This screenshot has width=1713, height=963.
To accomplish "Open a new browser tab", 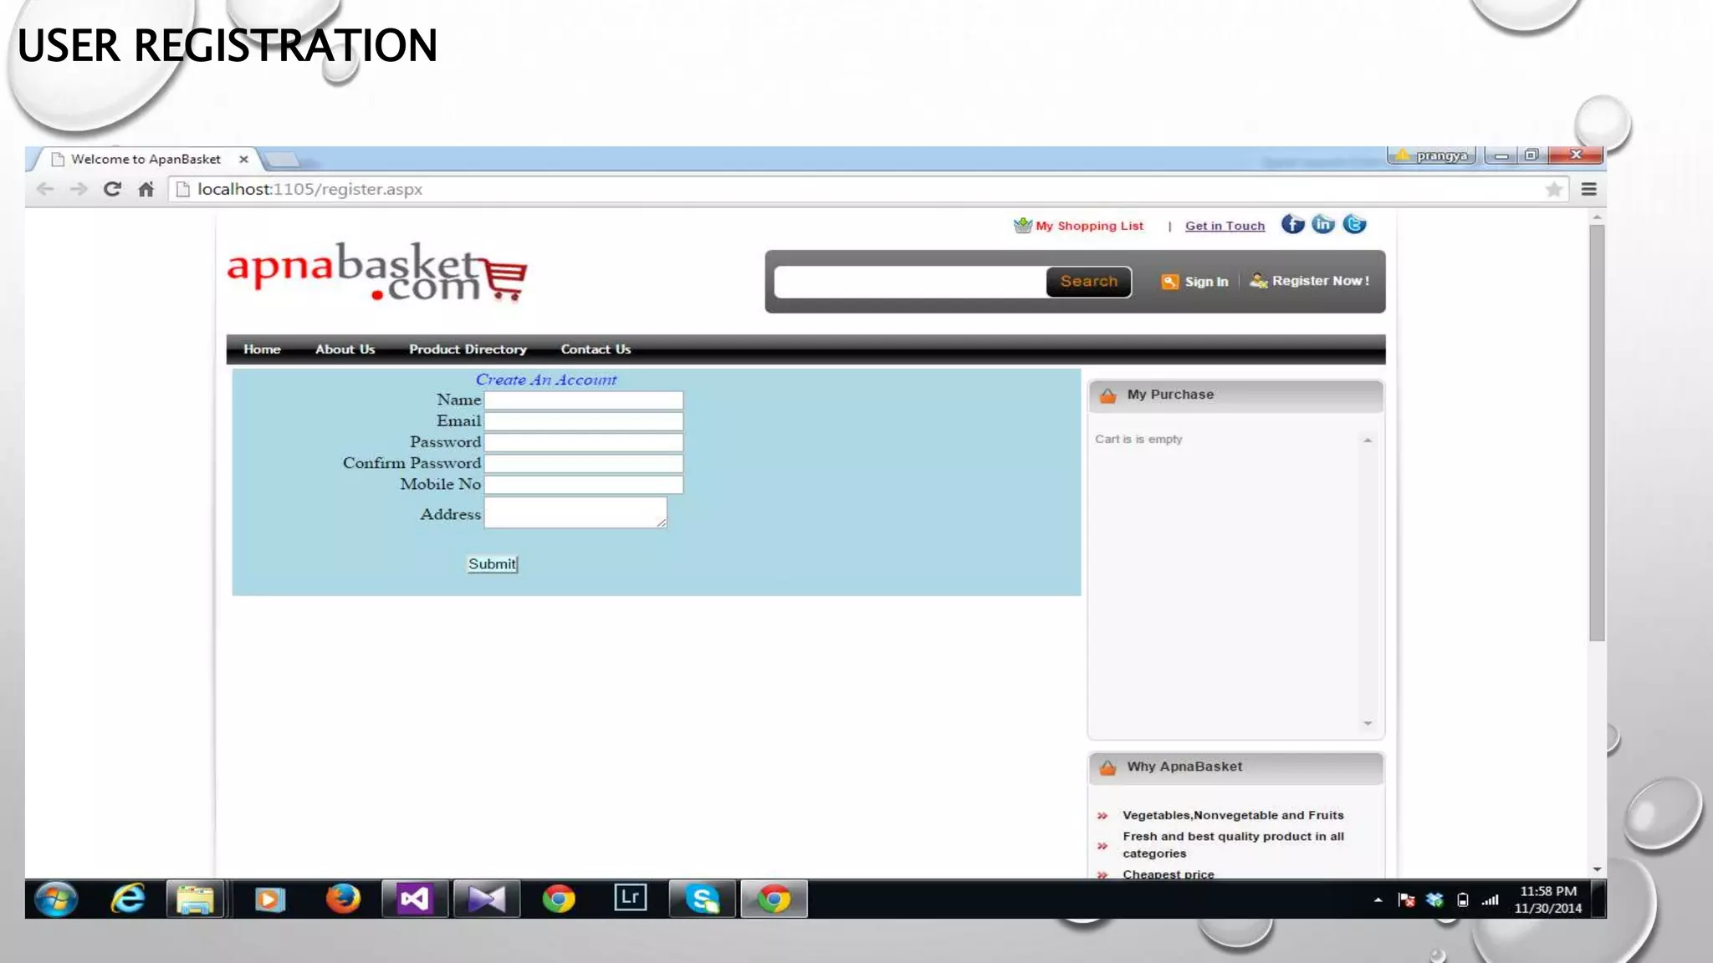I will [282, 159].
